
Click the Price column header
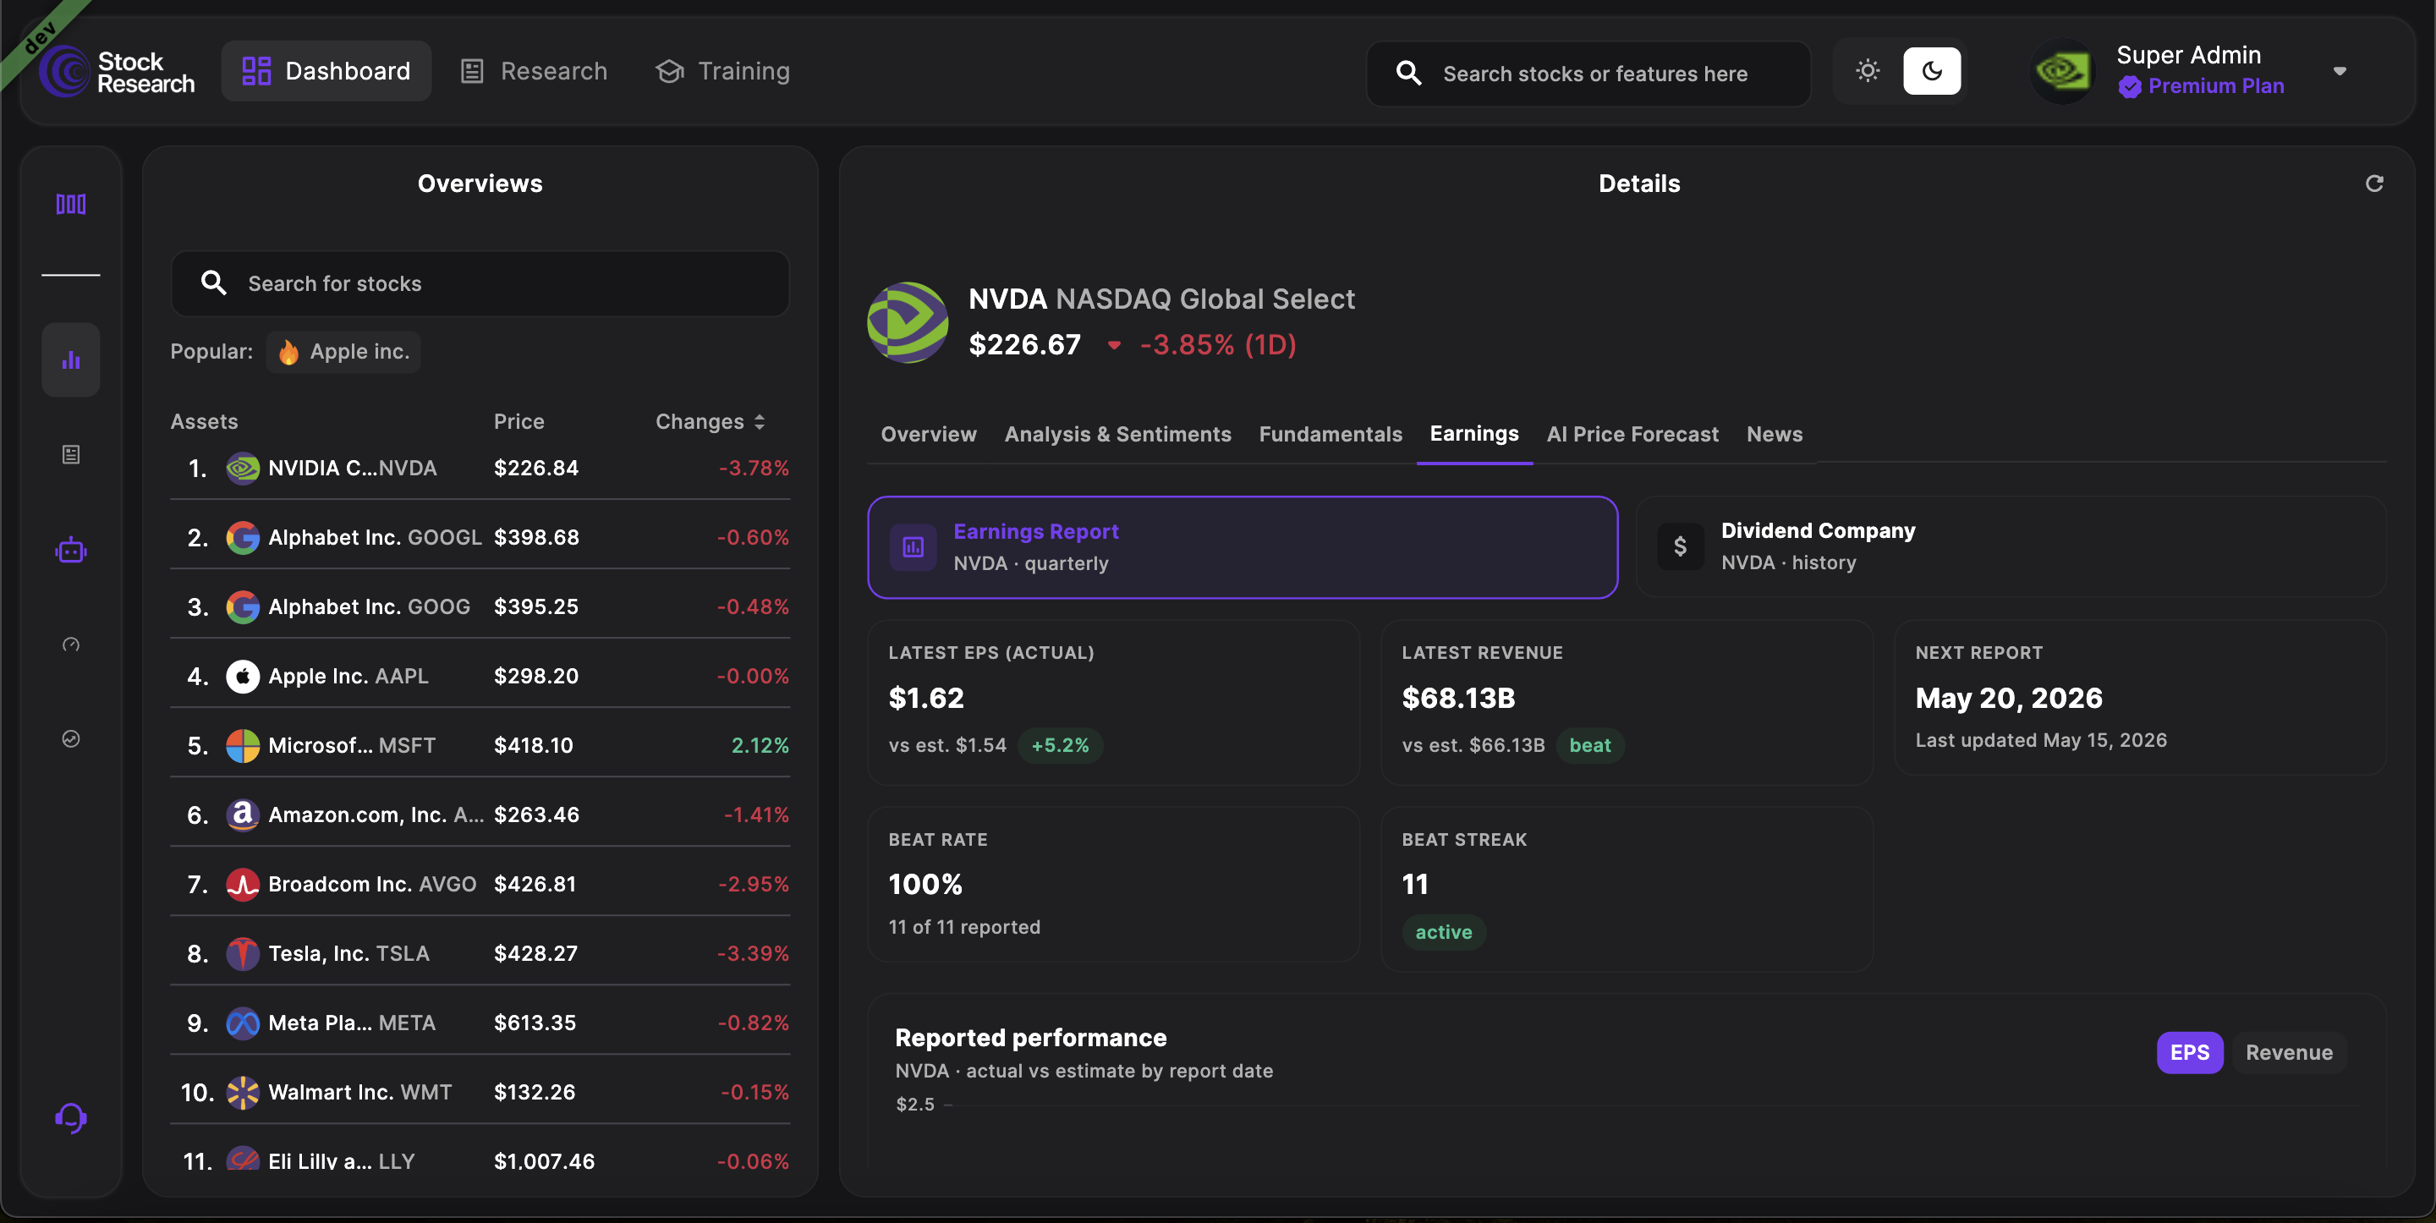pyautogui.click(x=519, y=422)
